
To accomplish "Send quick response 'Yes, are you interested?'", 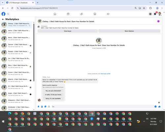I will click(x=53, y=91).
